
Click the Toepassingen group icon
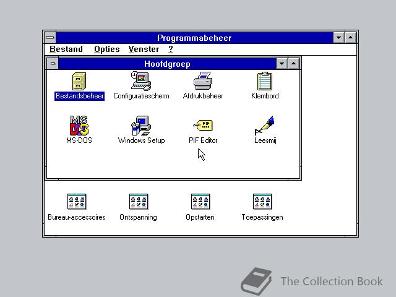[262, 202]
